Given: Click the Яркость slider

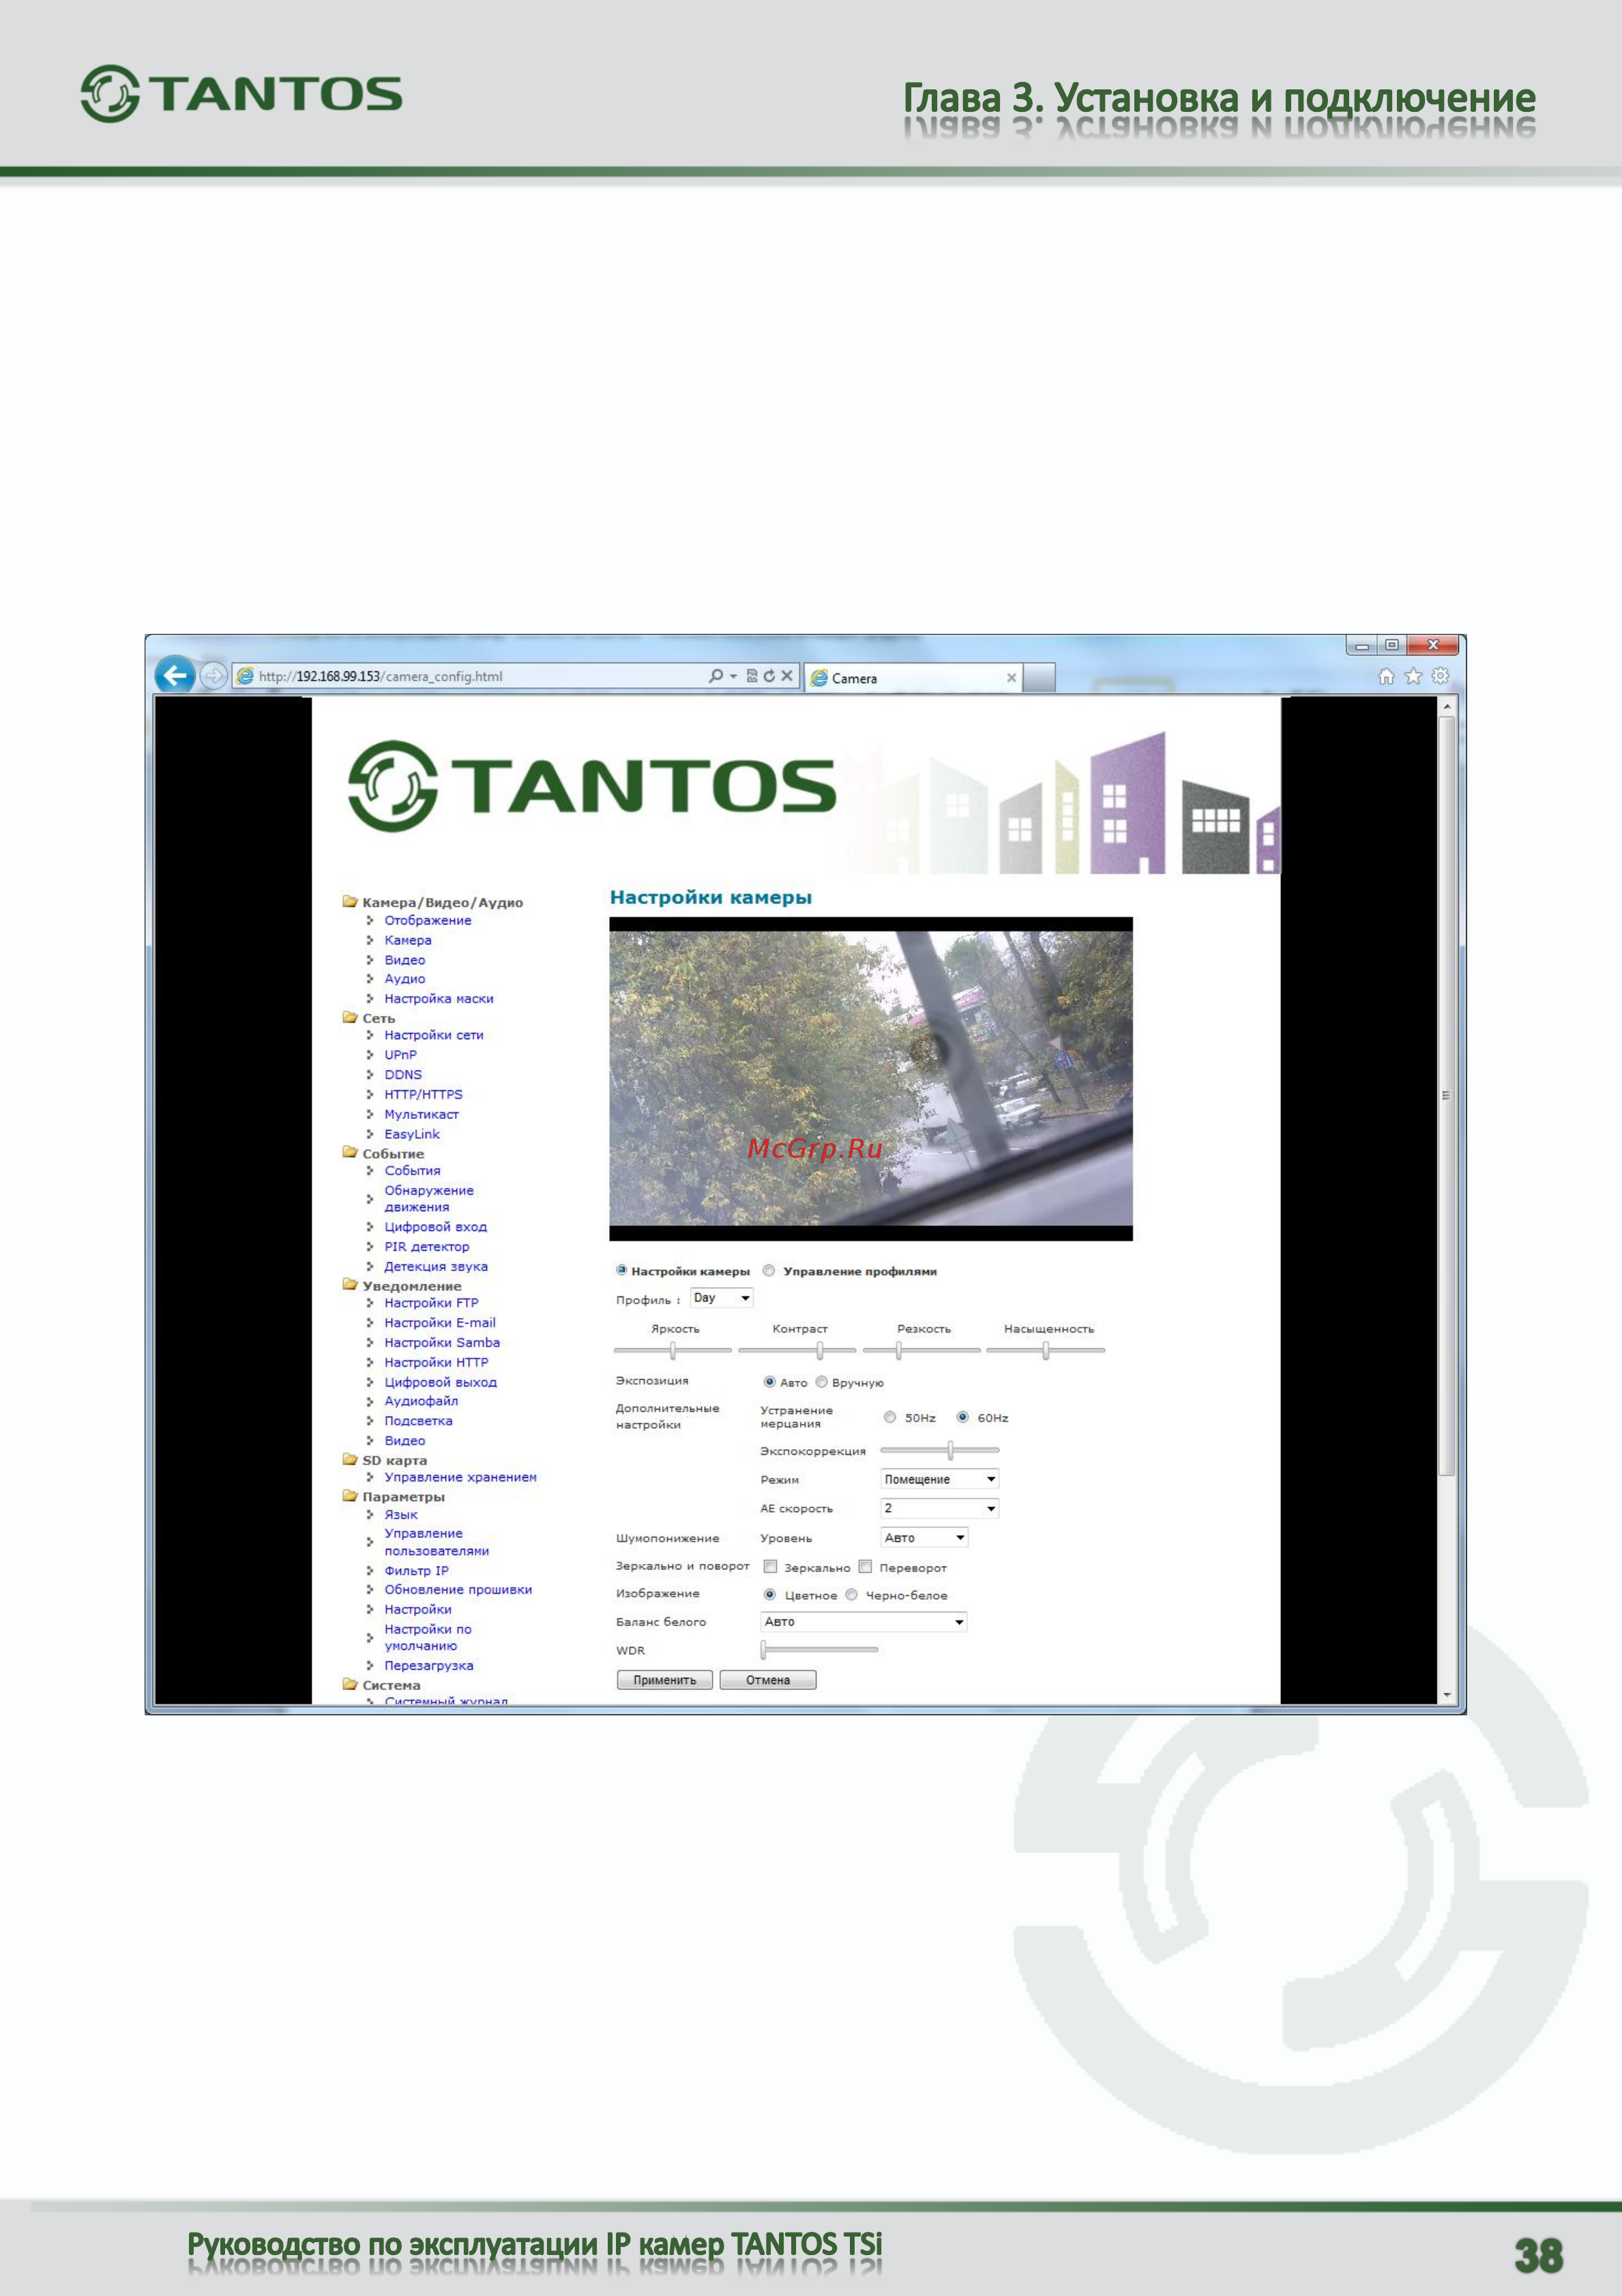Looking at the screenshot, I should coord(673,1351).
